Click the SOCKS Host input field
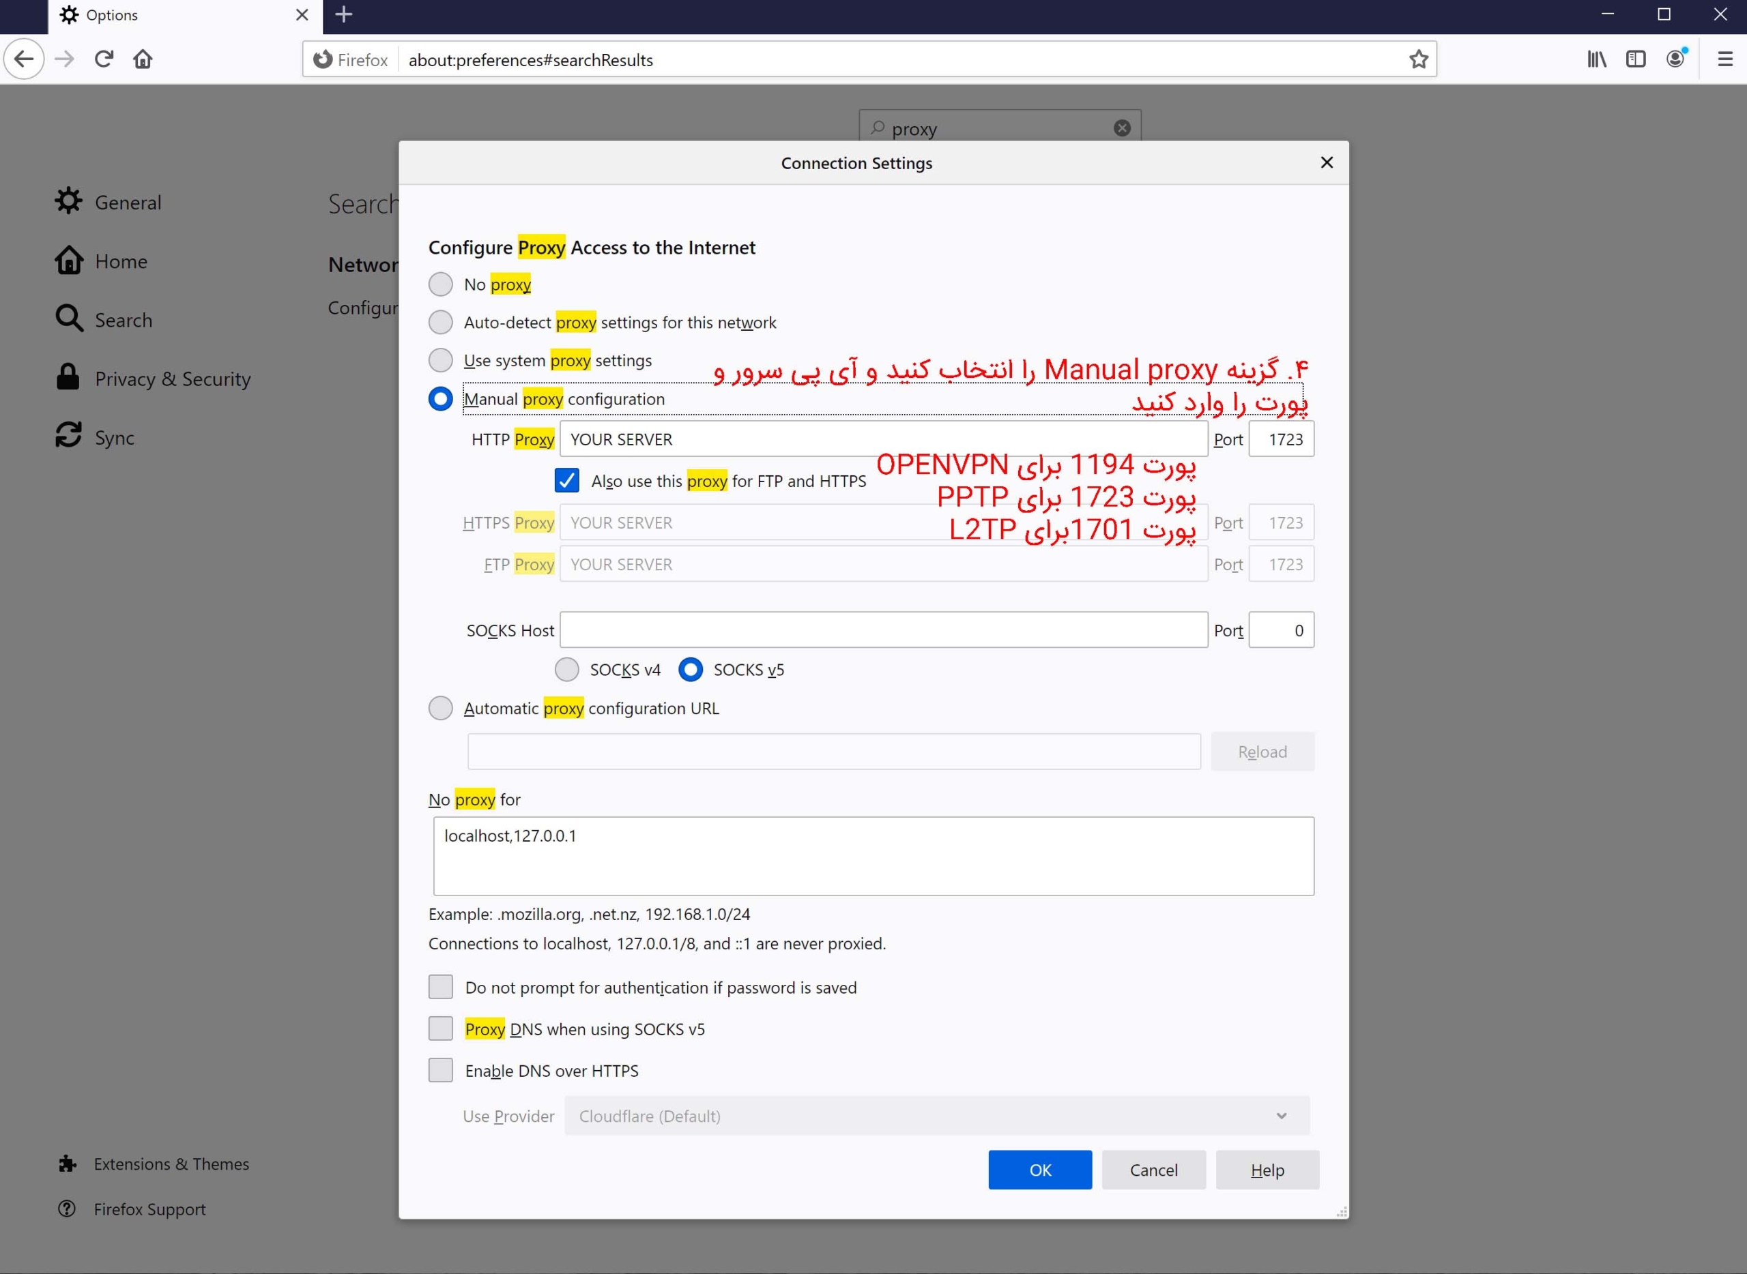 [883, 630]
